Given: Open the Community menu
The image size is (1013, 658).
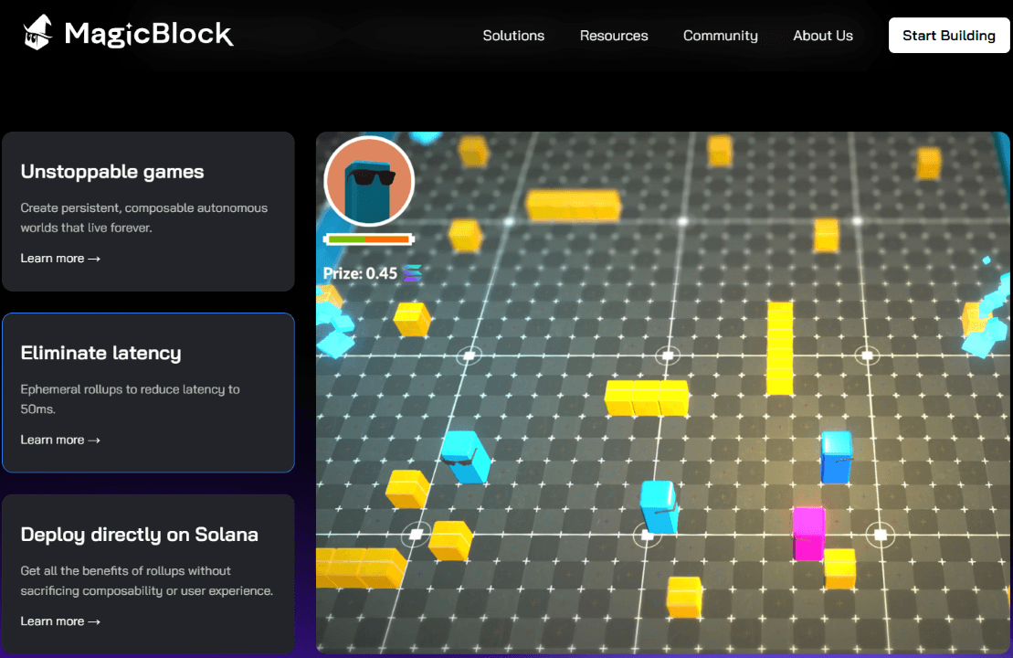Looking at the screenshot, I should 721,36.
